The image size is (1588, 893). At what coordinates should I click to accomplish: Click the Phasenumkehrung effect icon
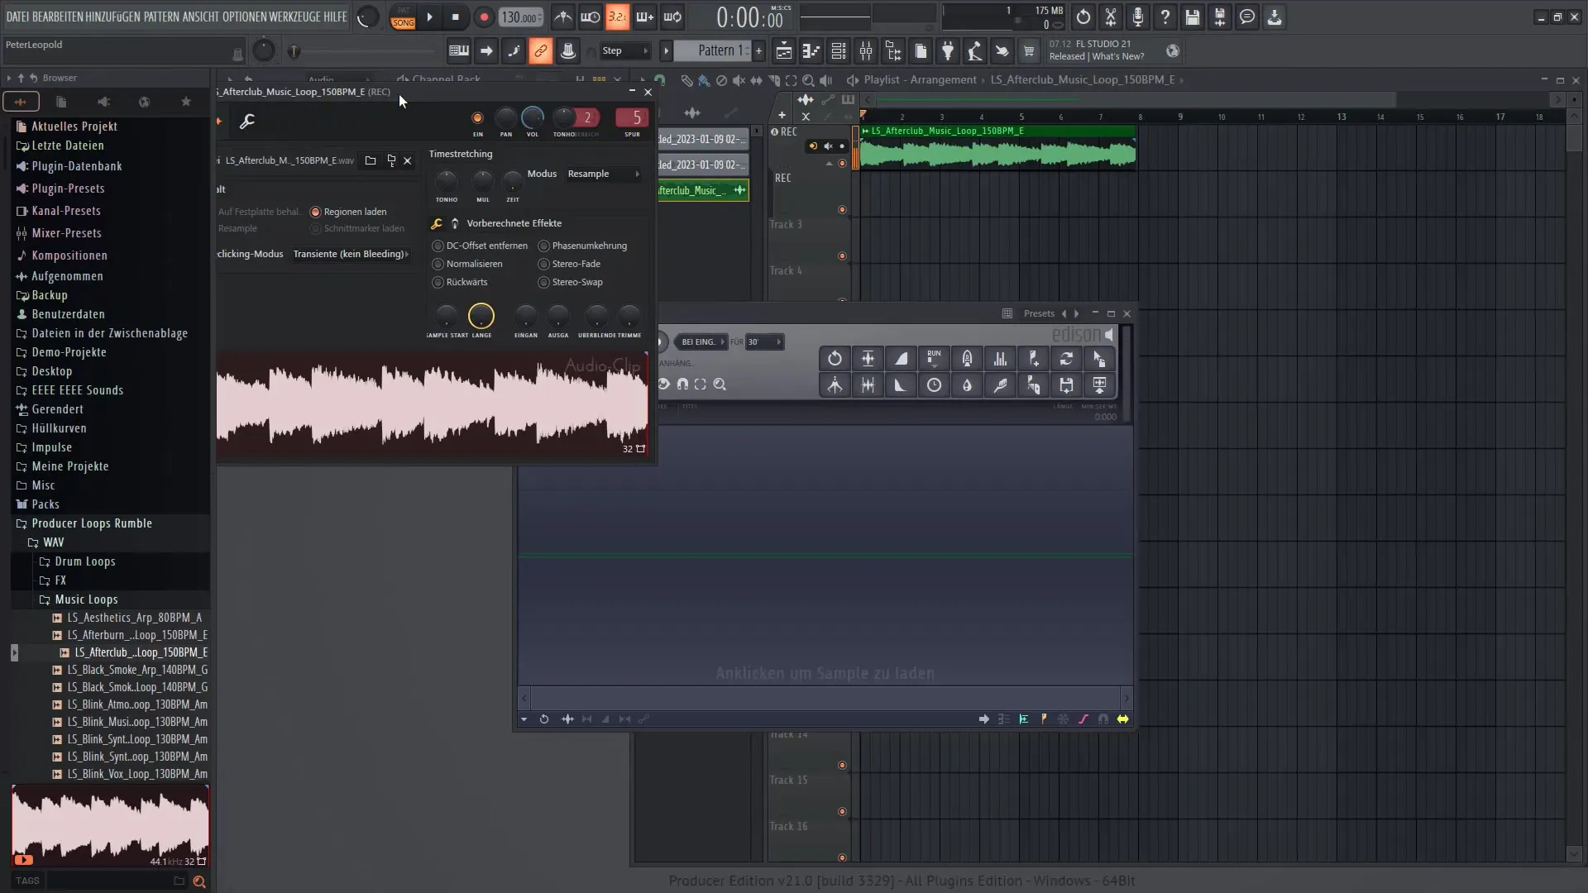click(x=544, y=246)
